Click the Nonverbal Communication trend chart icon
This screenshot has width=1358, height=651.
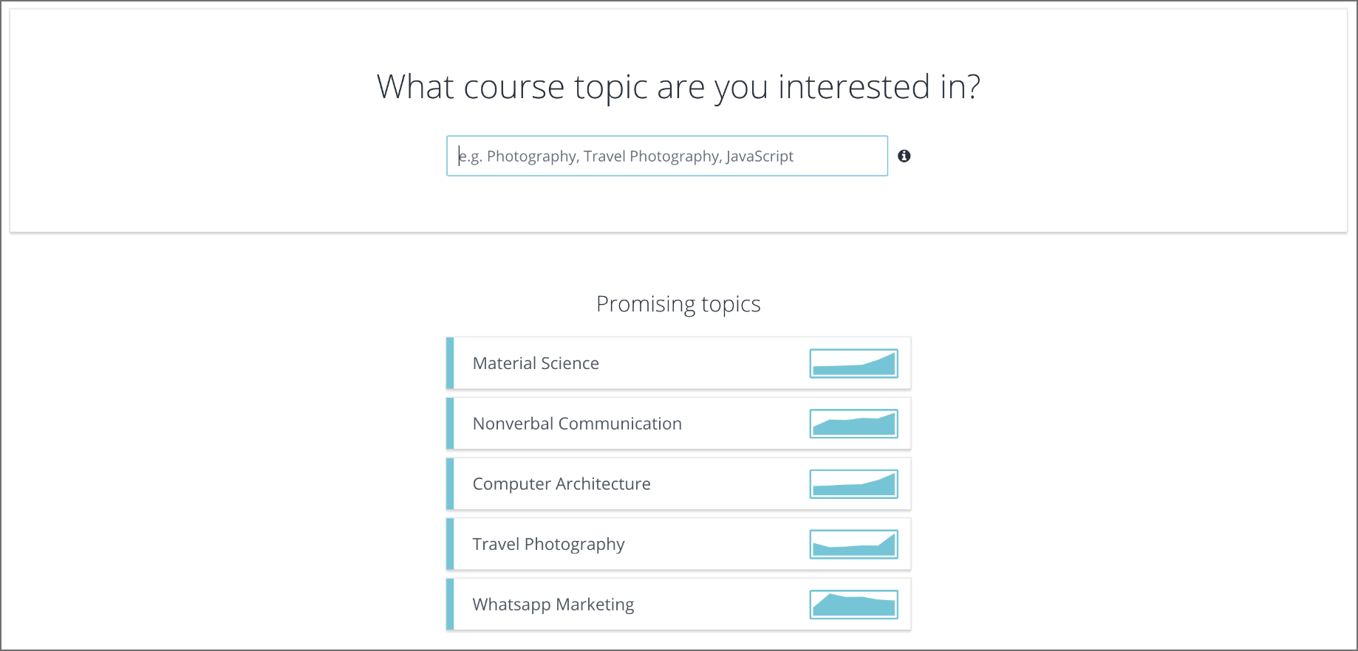point(853,424)
